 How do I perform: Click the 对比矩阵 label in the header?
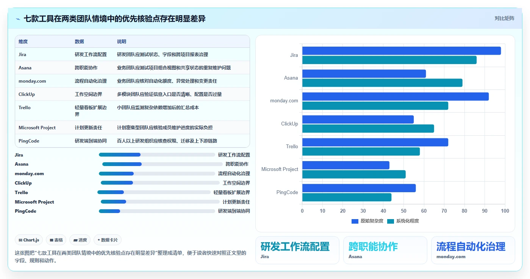pos(504,18)
